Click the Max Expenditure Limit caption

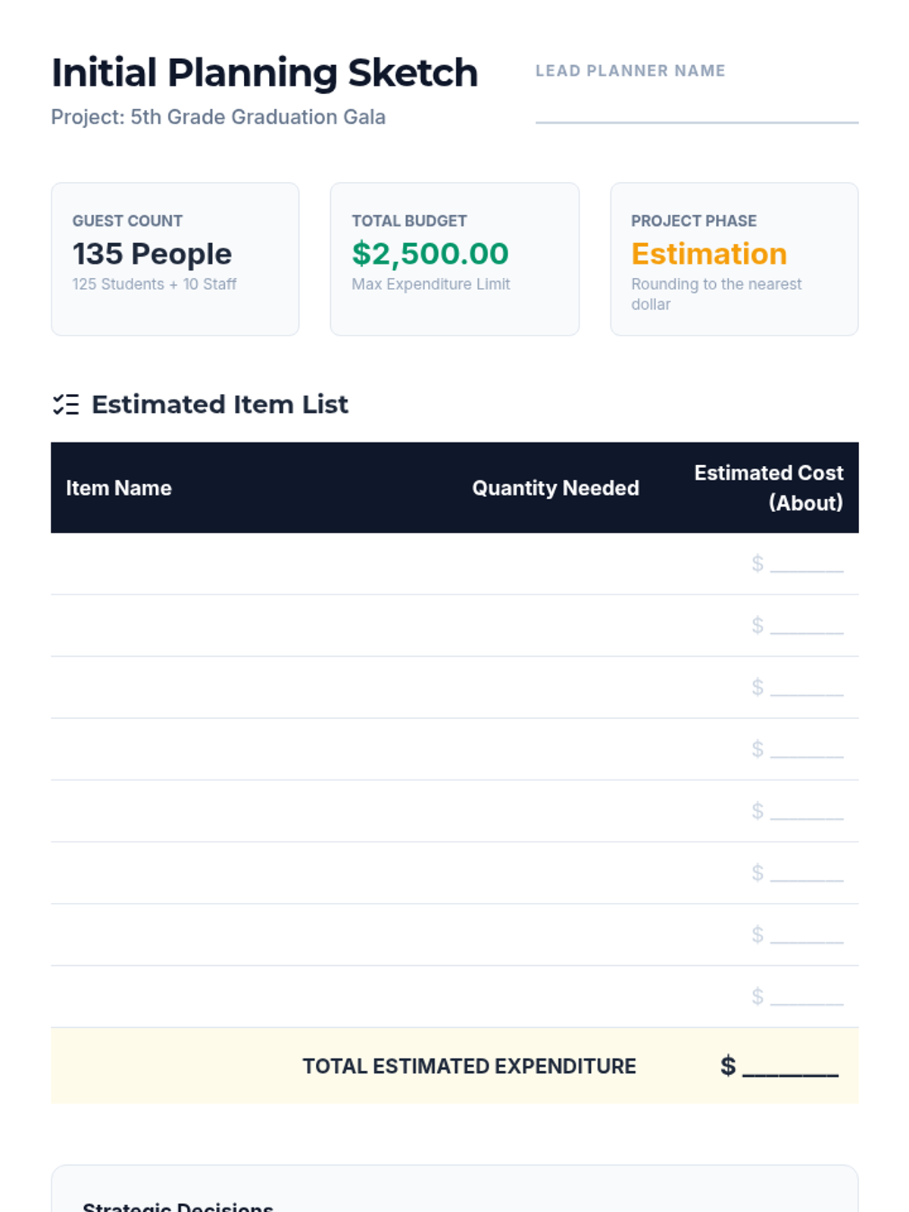[430, 284]
